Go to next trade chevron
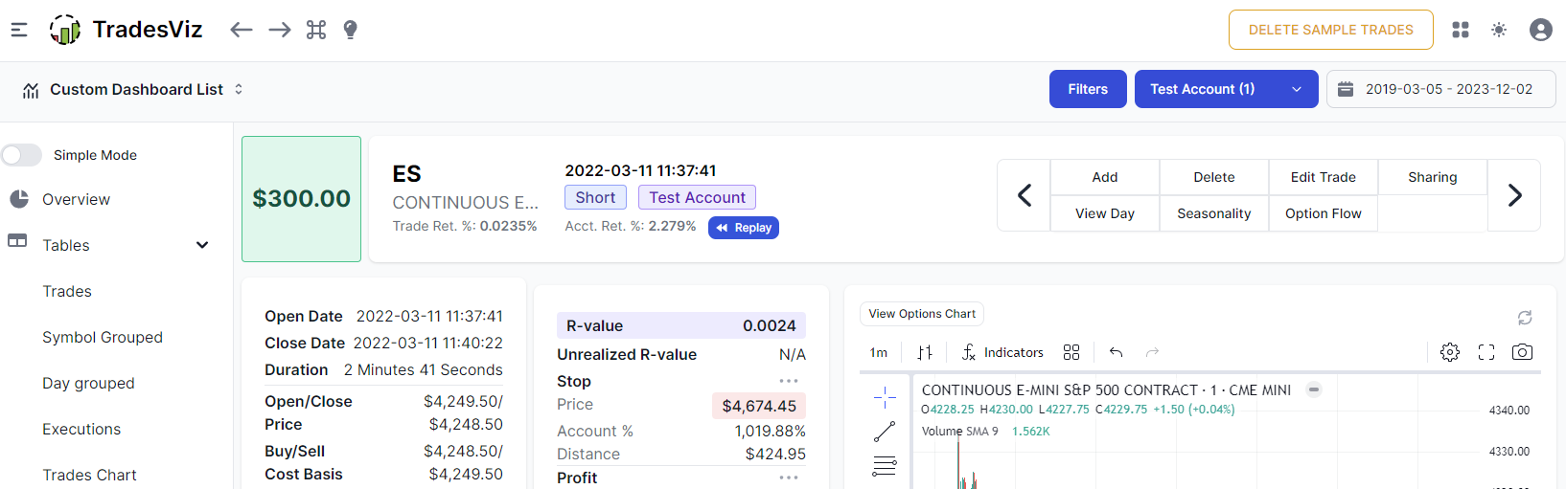 point(1514,195)
